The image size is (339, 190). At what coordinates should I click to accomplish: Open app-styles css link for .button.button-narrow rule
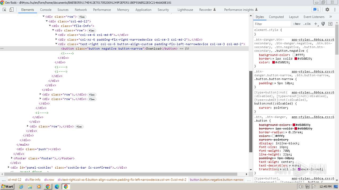[313, 72]
